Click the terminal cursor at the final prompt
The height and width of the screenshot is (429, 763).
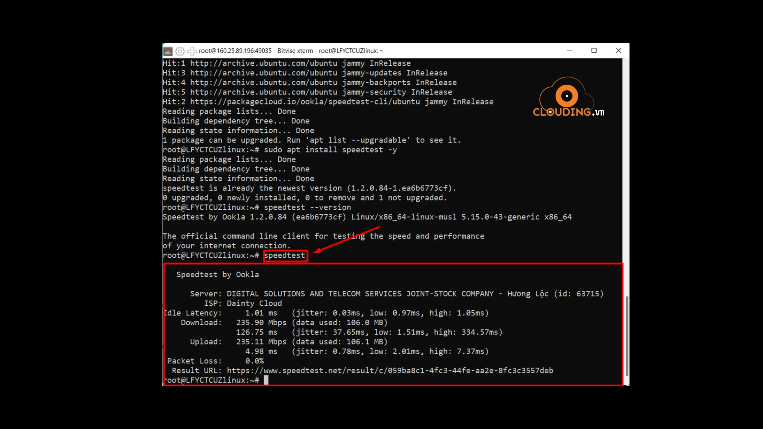pos(266,380)
